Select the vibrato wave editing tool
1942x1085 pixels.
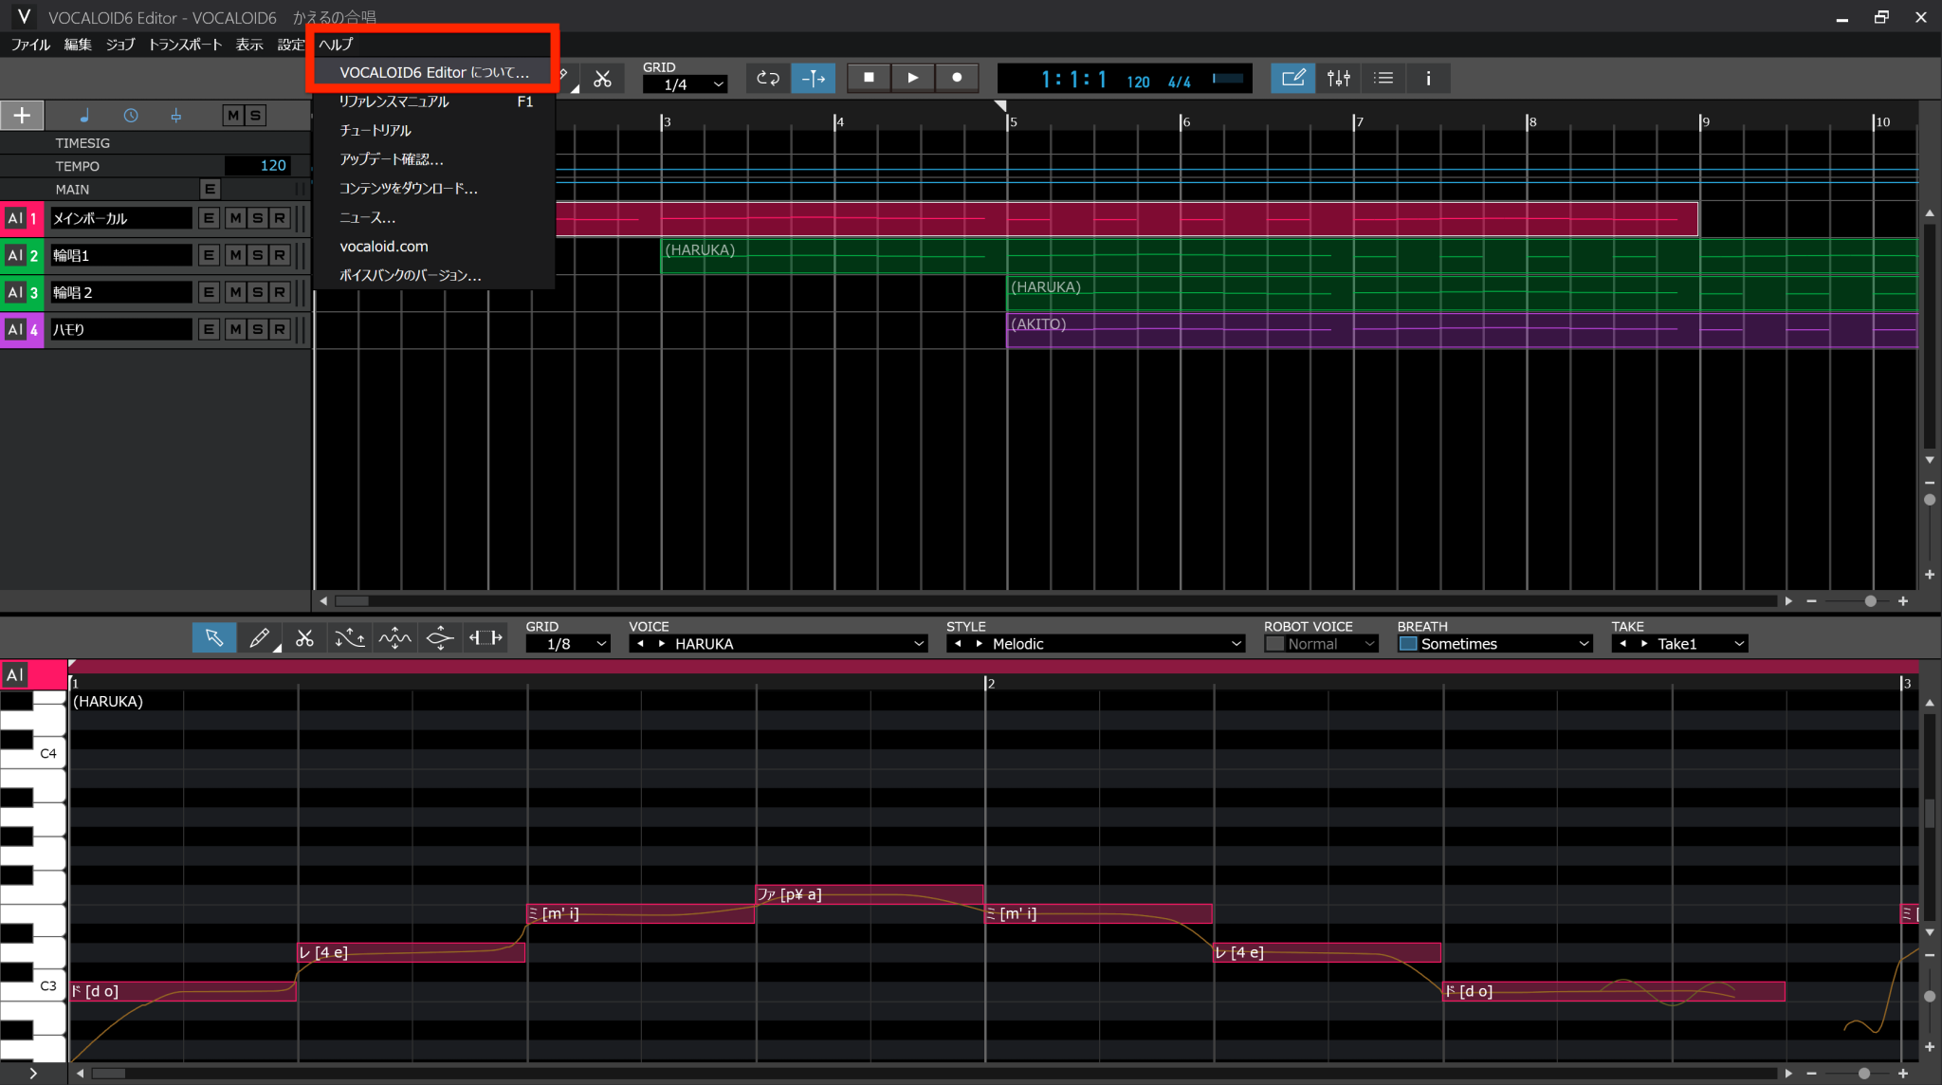coord(394,637)
